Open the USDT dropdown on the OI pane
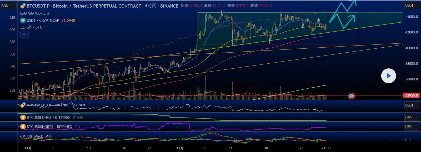The image size is (421, 152). [412, 105]
